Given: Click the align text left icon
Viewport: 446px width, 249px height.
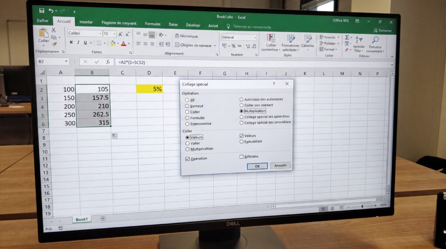Looking at the screenshot, I should point(139,44).
